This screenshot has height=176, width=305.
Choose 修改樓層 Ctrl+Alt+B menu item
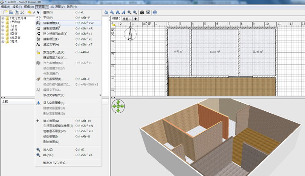click(68, 137)
